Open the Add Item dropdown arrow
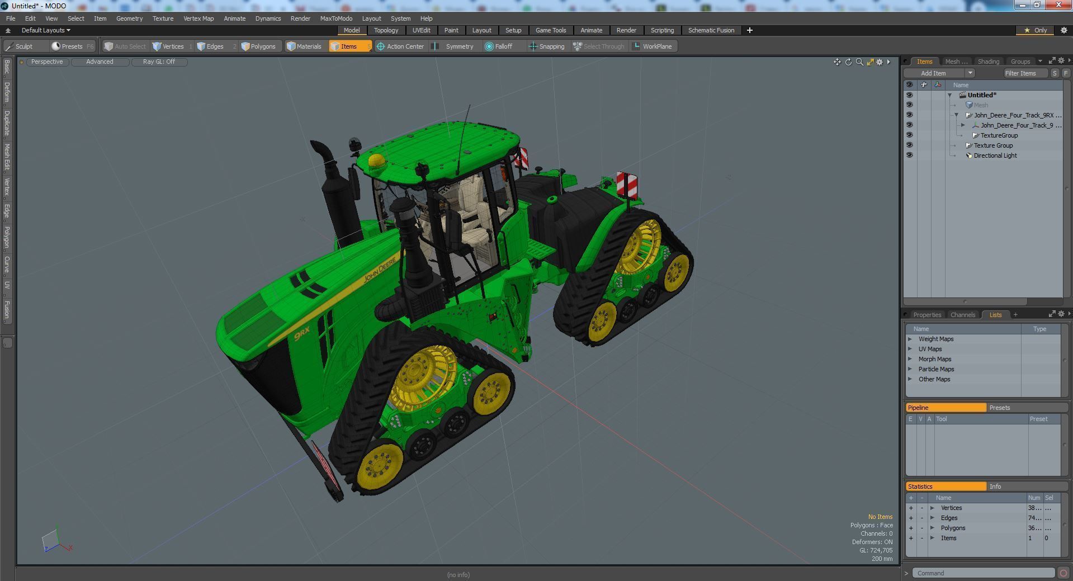Image resolution: width=1073 pixels, height=581 pixels. pos(970,73)
